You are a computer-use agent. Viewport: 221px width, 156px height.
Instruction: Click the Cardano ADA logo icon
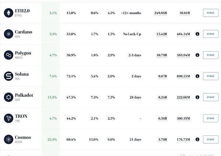[8, 34]
